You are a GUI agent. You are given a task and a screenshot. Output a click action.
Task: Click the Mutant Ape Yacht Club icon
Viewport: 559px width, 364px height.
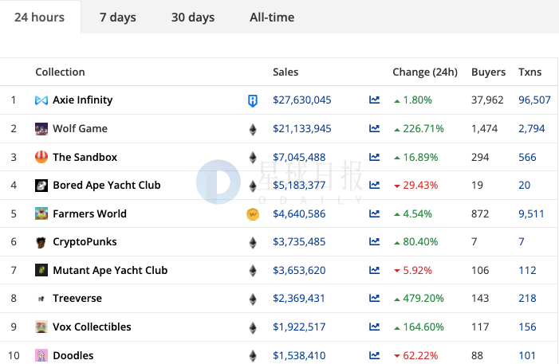click(41, 270)
